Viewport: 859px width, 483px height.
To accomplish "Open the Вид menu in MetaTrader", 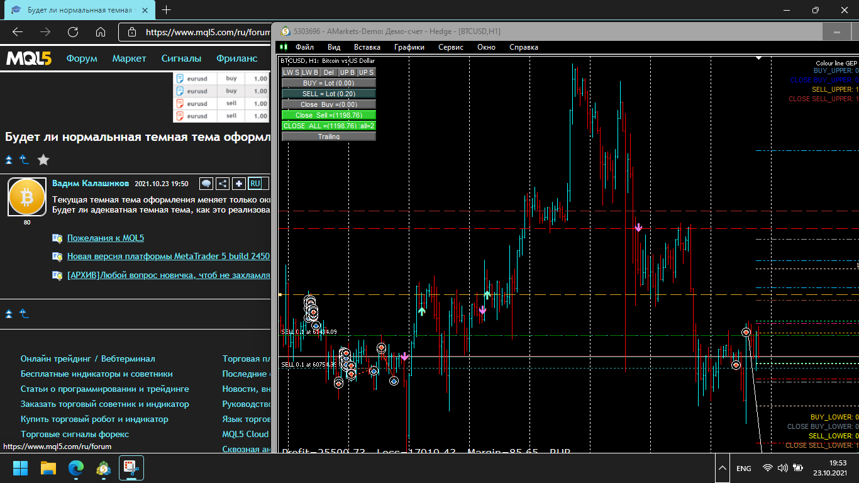I will click(334, 47).
